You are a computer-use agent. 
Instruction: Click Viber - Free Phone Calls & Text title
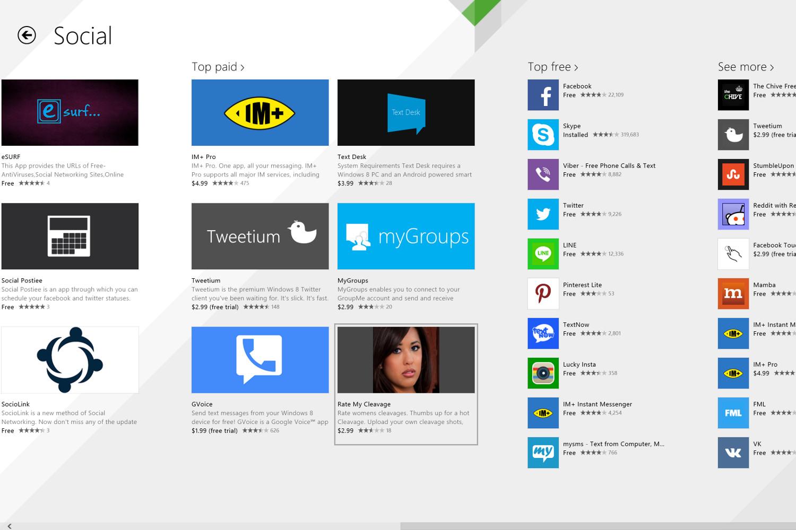tap(609, 166)
